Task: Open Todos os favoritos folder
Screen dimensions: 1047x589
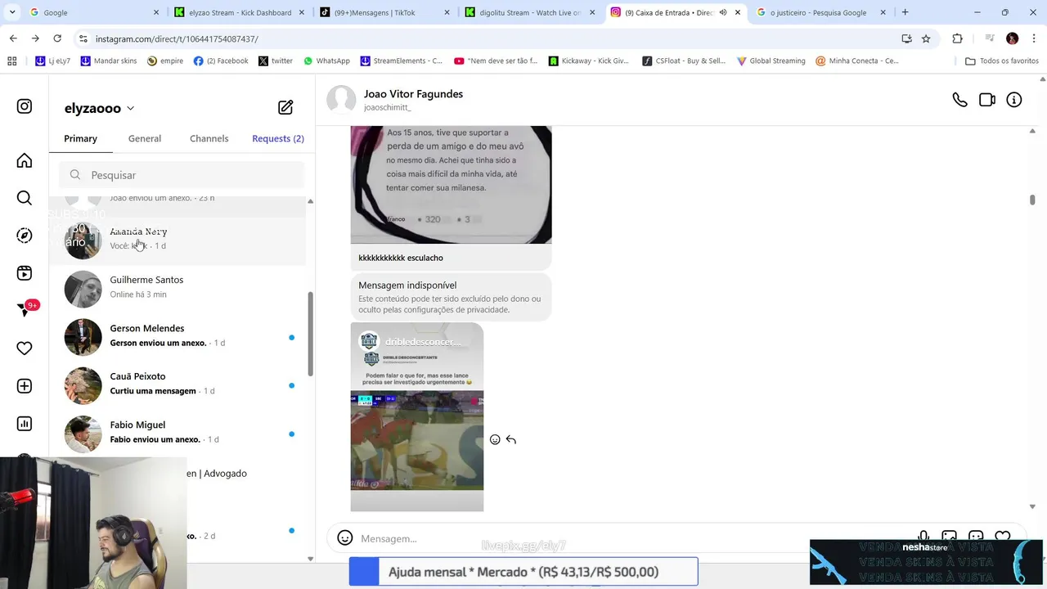Action: click(1002, 61)
